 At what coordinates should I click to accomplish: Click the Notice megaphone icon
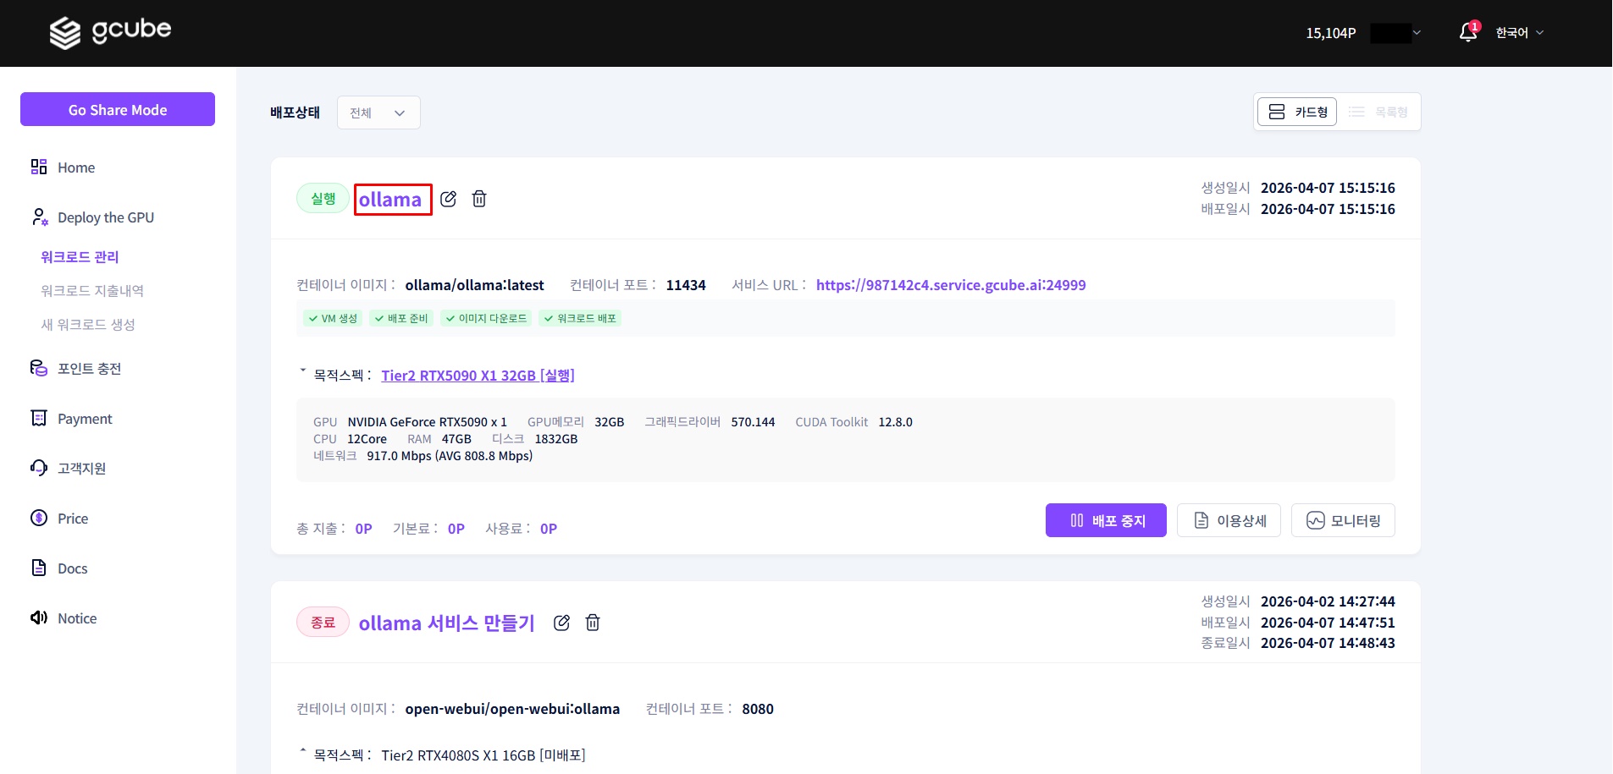click(x=39, y=618)
